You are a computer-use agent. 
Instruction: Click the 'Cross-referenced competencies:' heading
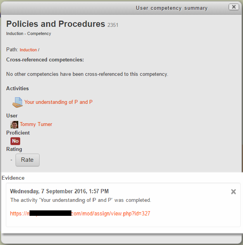pos(45,60)
